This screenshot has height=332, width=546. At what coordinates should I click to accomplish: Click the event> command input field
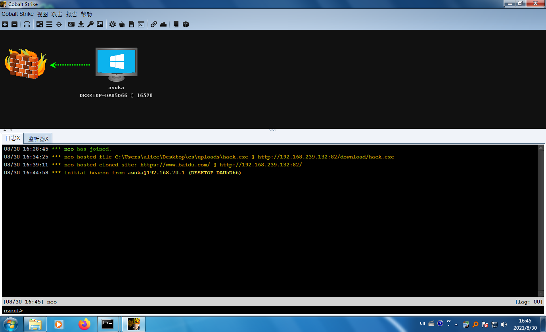click(x=273, y=311)
